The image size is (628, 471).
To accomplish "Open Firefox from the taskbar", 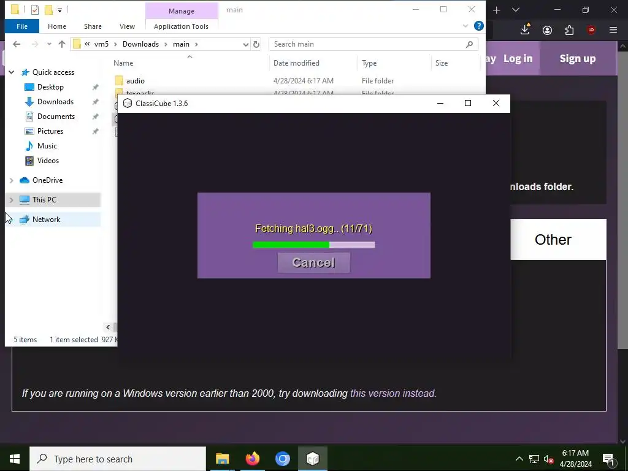I will pyautogui.click(x=252, y=459).
